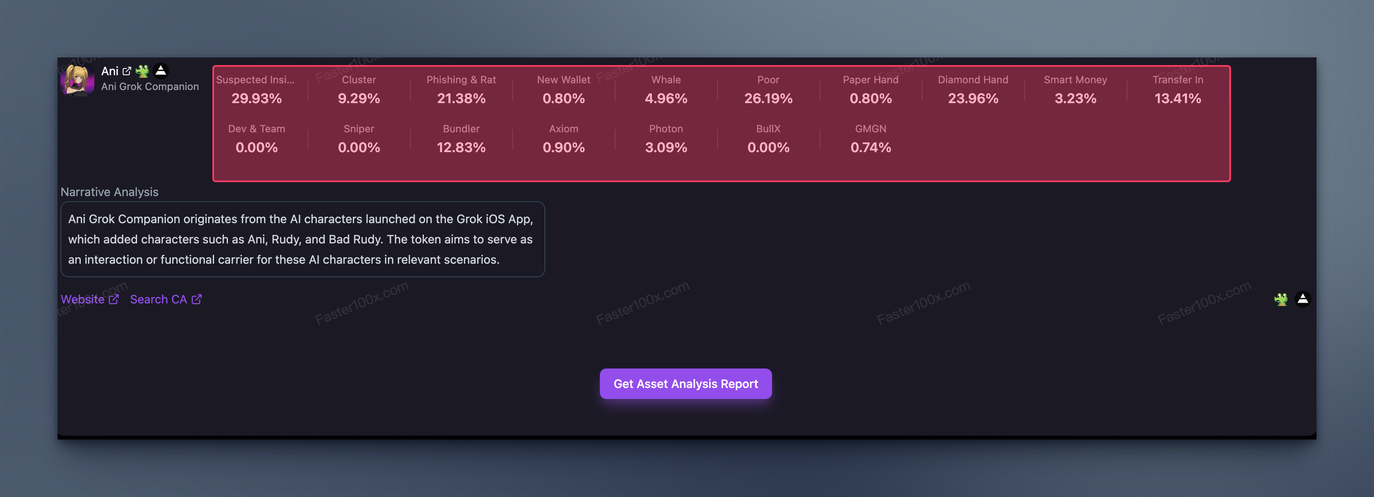Select the Phishing & Rat 21.38% stat

(x=462, y=90)
